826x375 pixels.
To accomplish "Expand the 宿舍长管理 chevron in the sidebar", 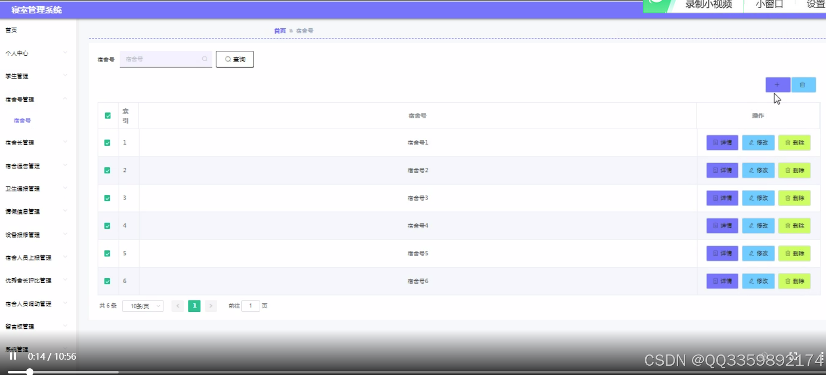I will [x=65, y=142].
